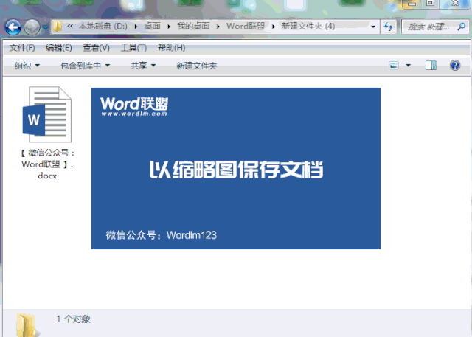
Task: Open the 共享 dropdown
Action: pos(143,66)
